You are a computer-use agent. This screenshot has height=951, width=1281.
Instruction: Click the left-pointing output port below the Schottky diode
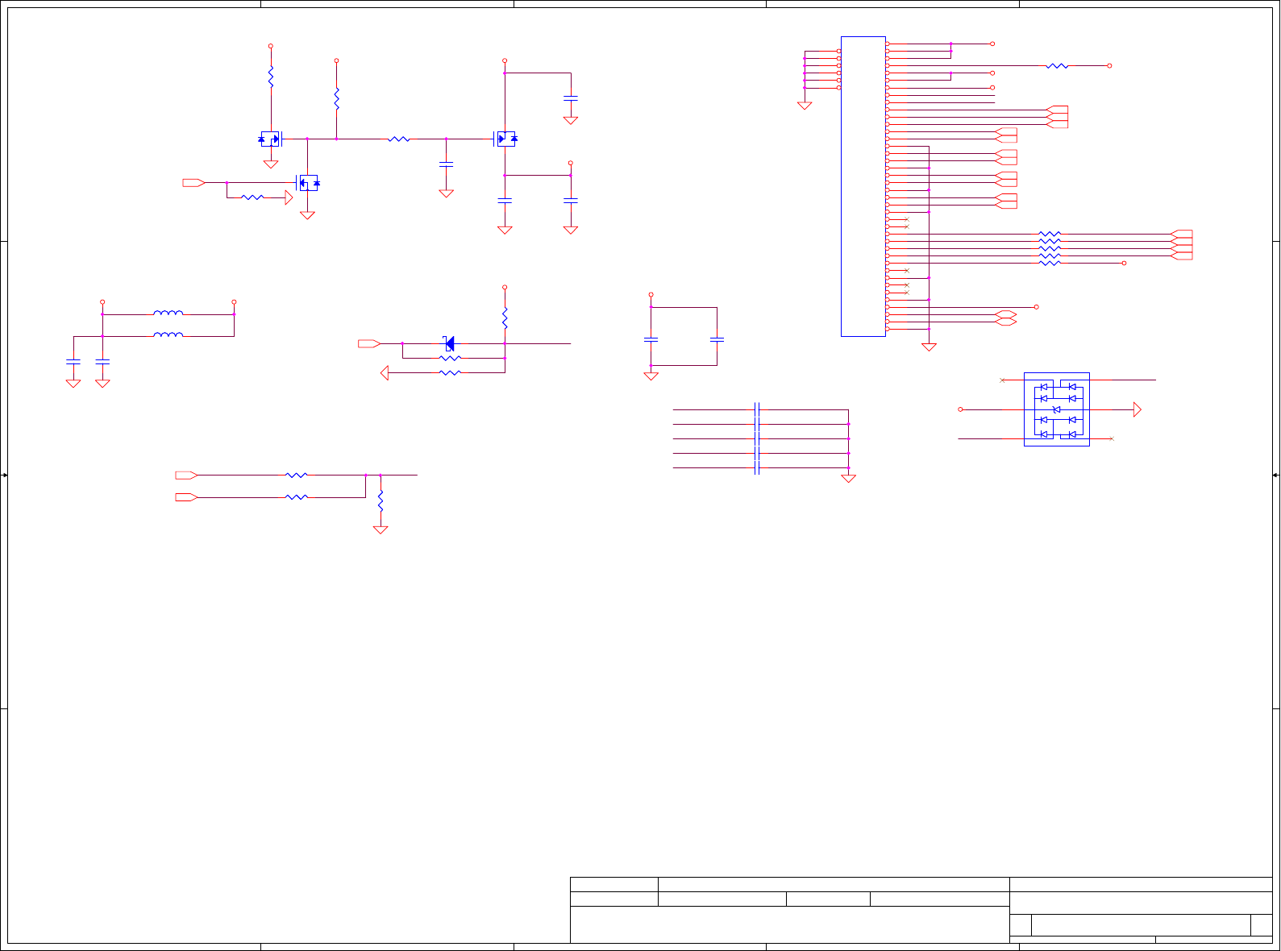click(385, 372)
